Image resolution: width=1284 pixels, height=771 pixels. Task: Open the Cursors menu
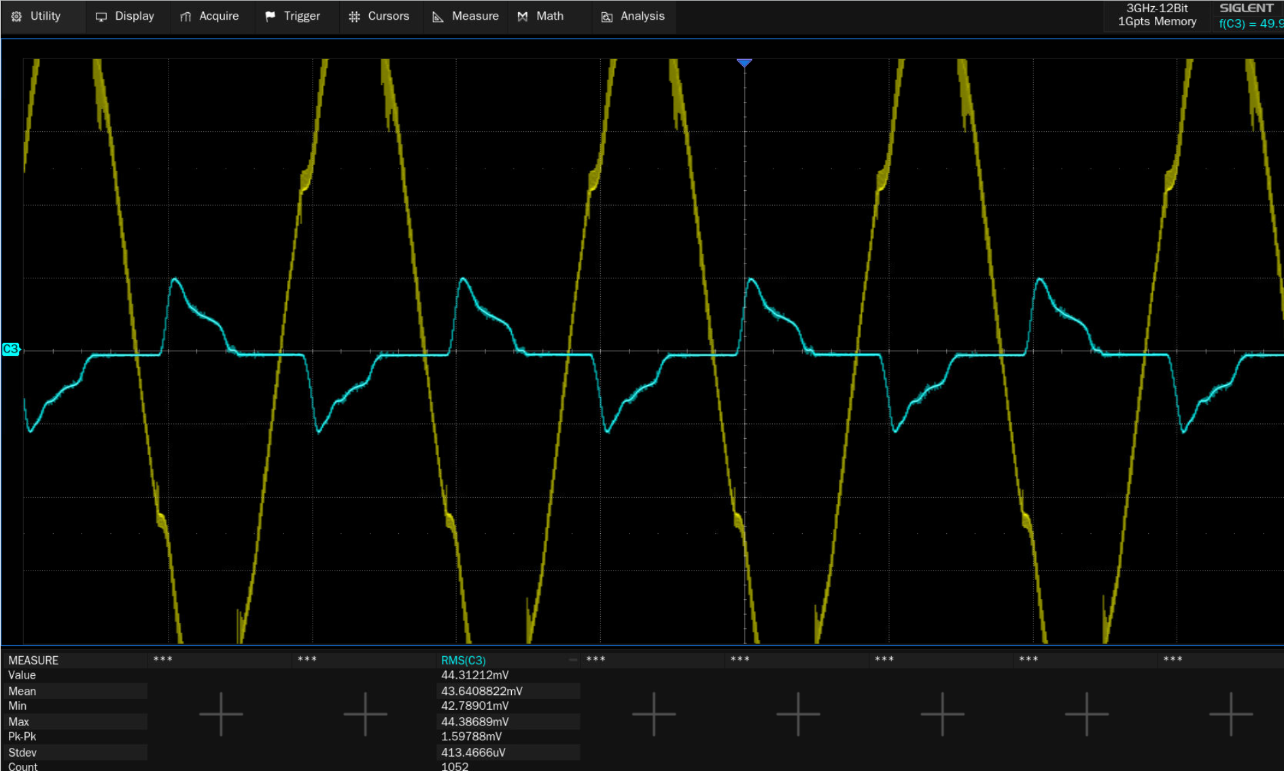click(x=379, y=16)
